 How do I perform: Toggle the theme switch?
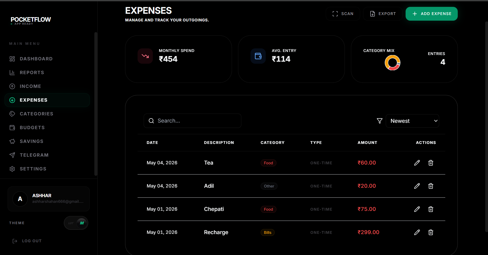pos(76,223)
